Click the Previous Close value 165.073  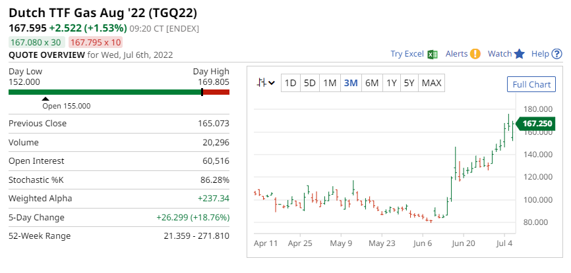214,123
